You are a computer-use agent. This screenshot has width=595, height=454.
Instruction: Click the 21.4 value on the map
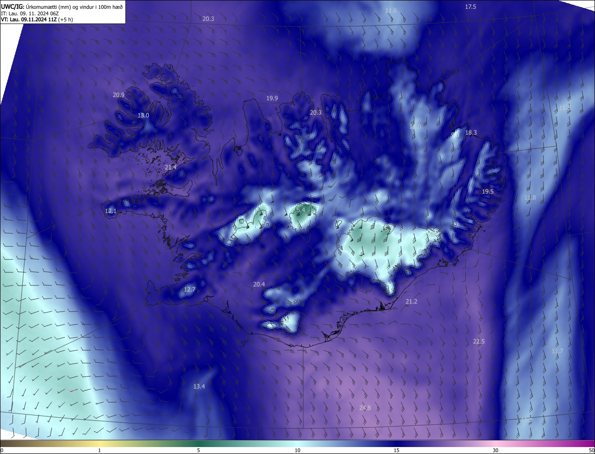point(171,167)
